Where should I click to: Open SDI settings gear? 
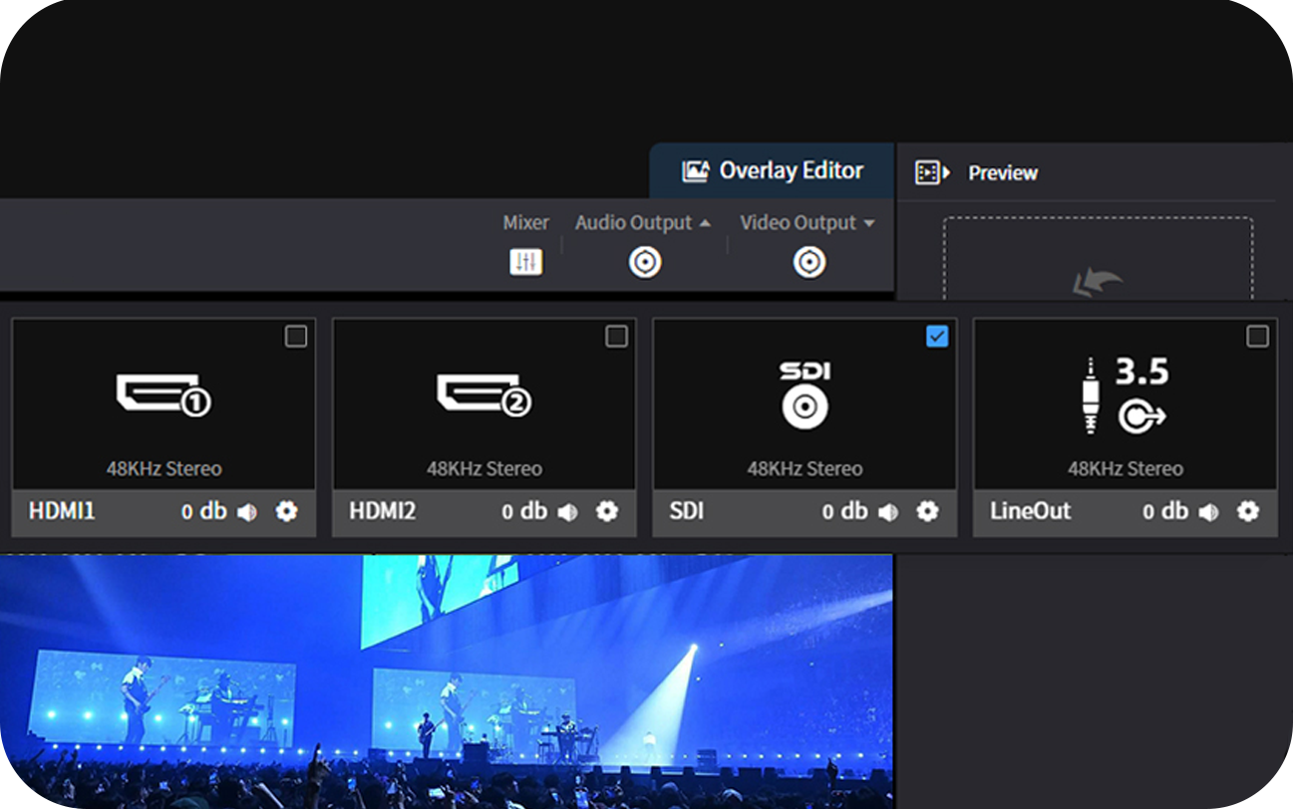click(x=927, y=511)
